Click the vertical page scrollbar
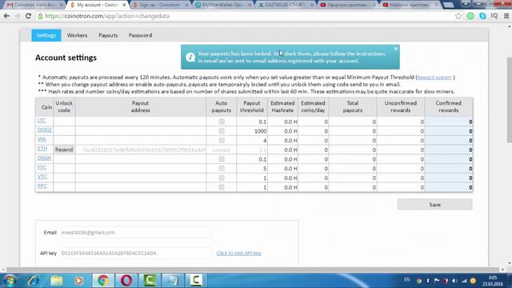The height and width of the screenshot is (288, 512). click(x=509, y=100)
